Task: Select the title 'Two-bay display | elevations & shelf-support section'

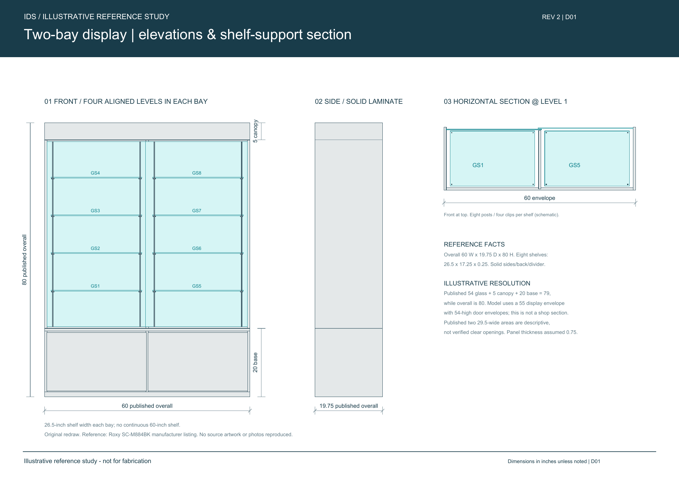Action: [188, 34]
